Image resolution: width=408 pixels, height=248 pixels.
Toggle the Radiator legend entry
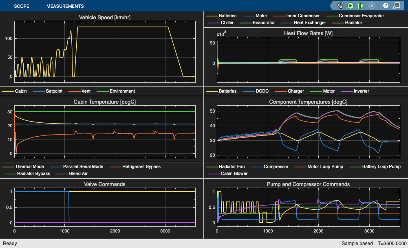(347, 23)
